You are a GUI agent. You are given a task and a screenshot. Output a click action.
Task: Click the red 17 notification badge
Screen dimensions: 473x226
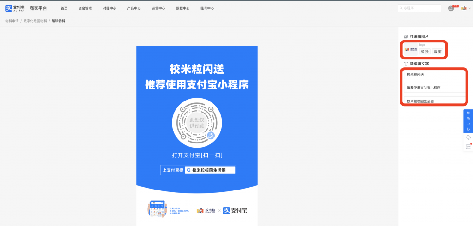tap(455, 6)
